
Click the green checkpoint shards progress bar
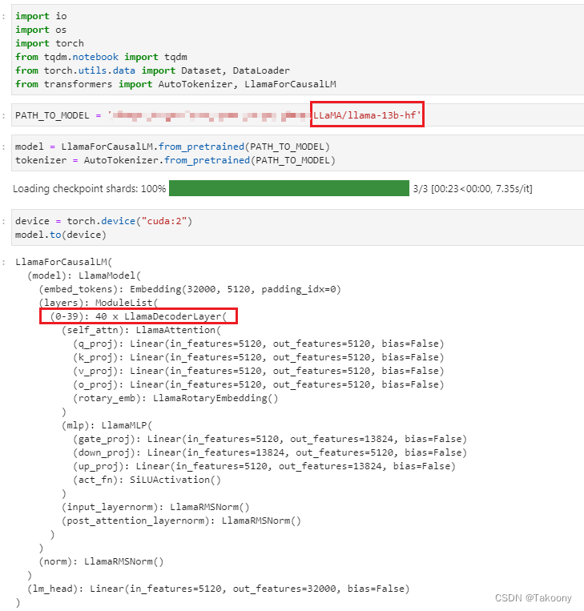tap(289, 188)
